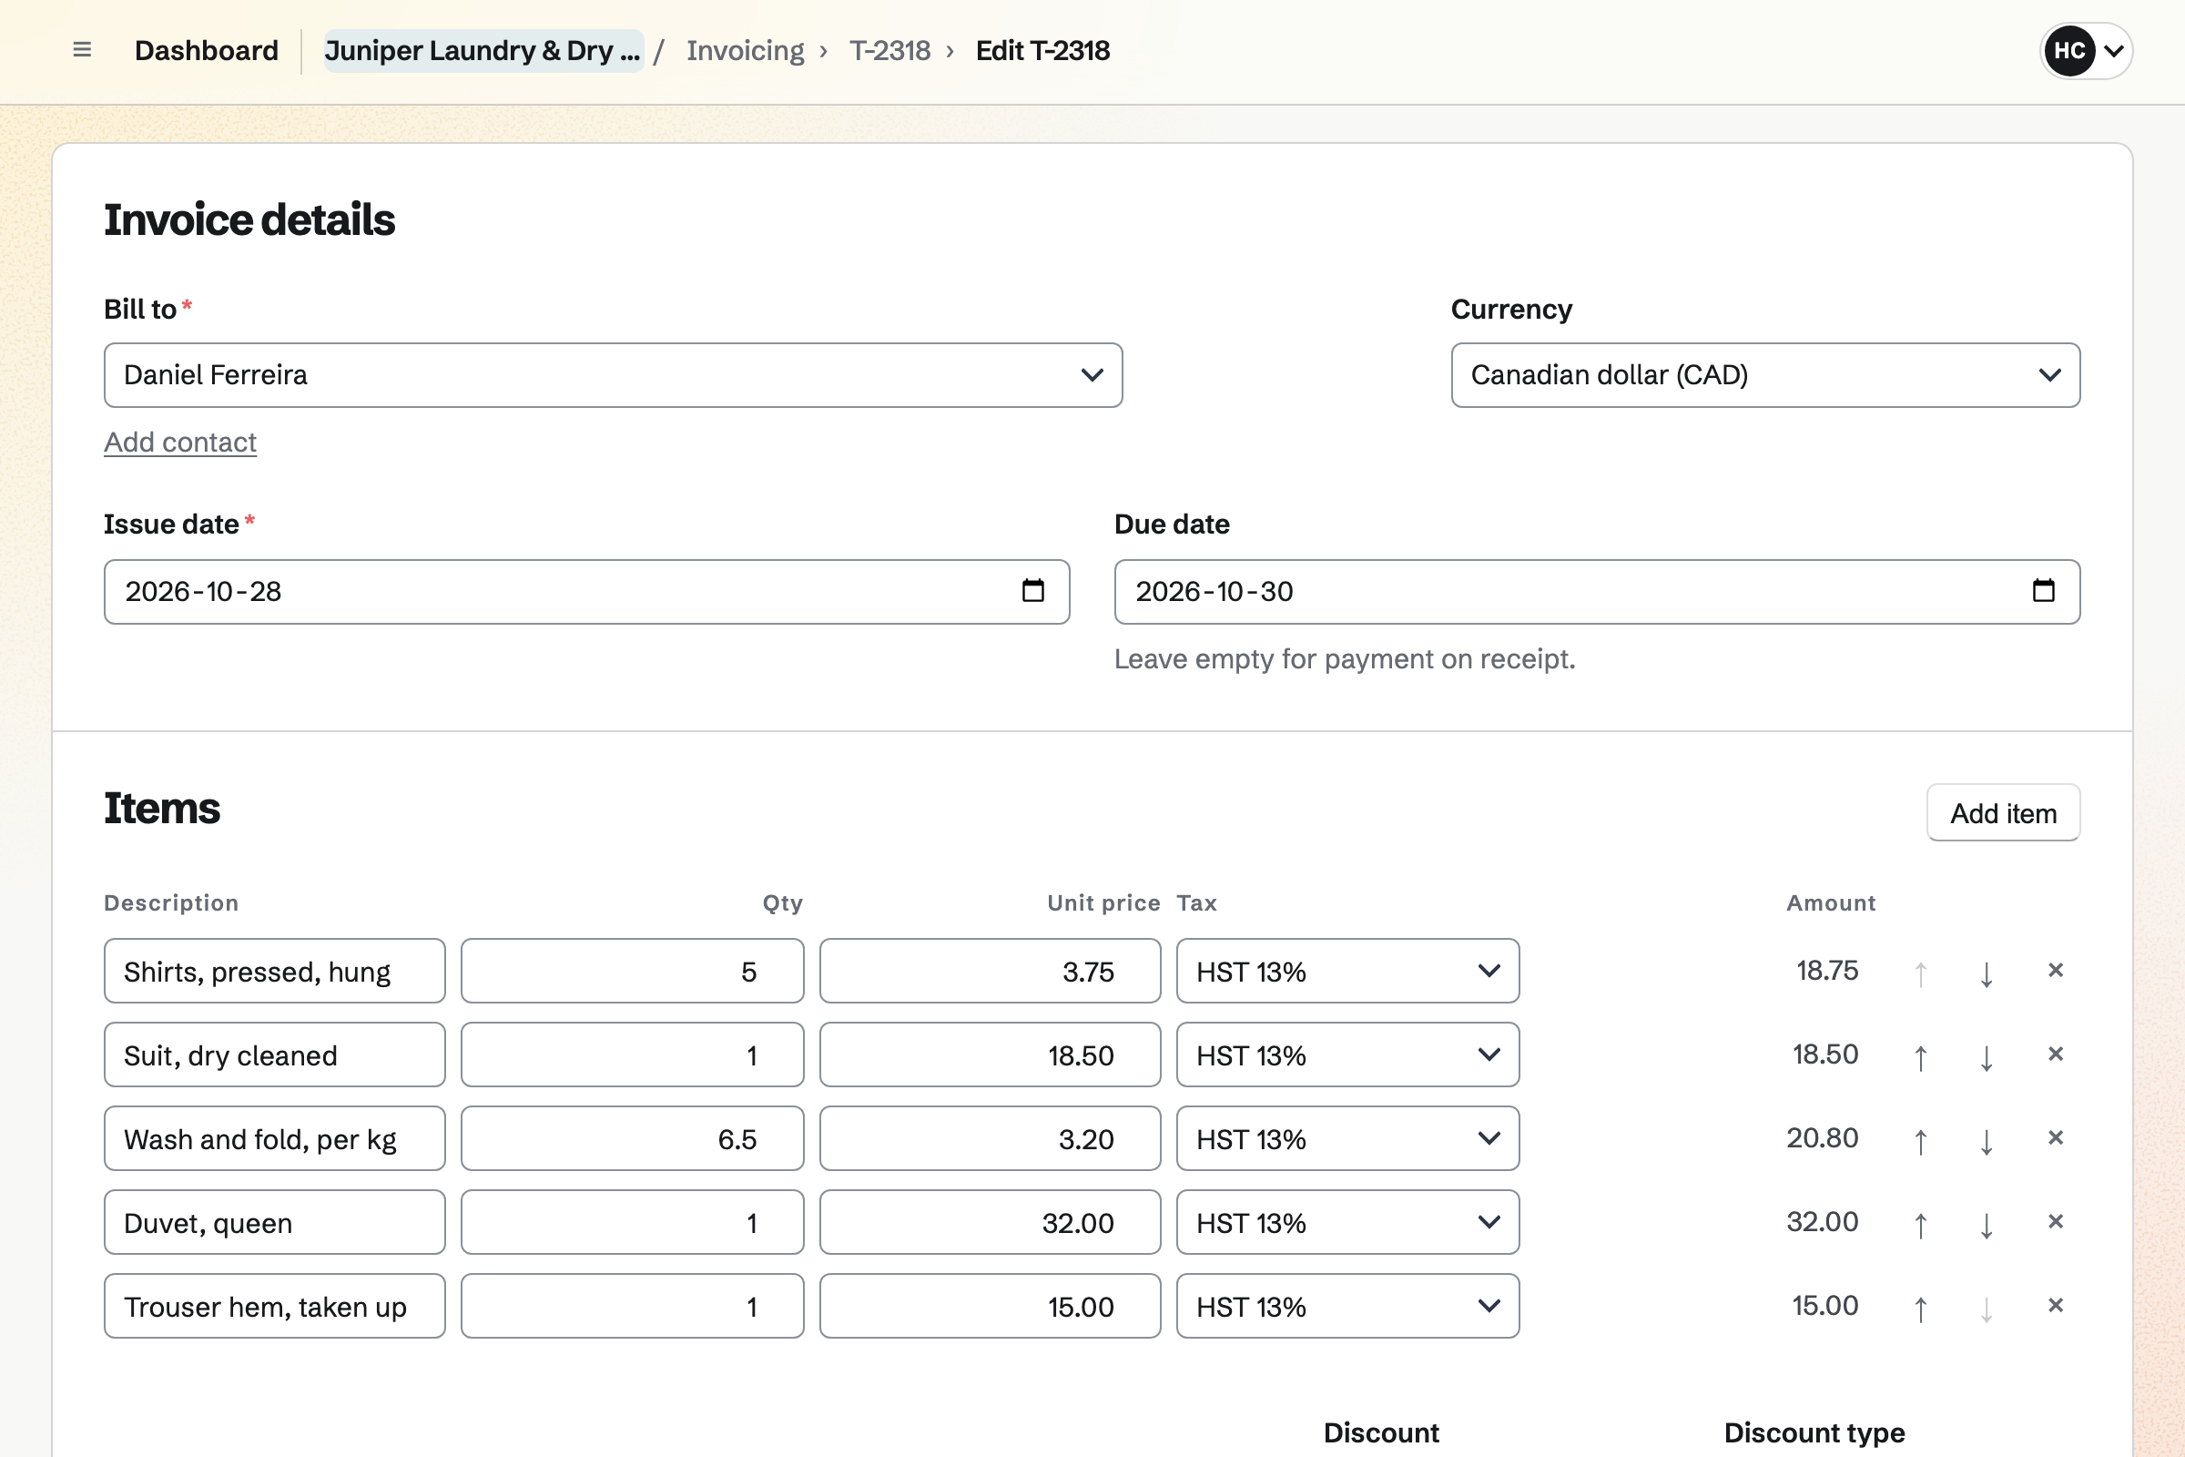Change tax for Duvet, queen
This screenshot has width=2185, height=1457.
tap(1347, 1222)
